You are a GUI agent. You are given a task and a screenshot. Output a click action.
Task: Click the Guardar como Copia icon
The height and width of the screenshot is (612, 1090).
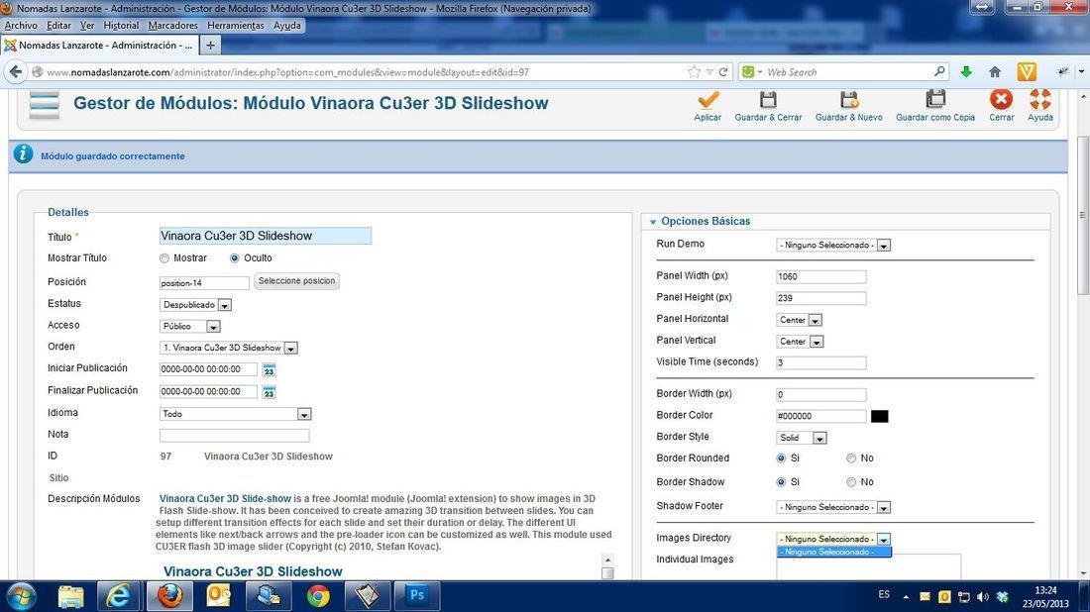click(x=935, y=99)
